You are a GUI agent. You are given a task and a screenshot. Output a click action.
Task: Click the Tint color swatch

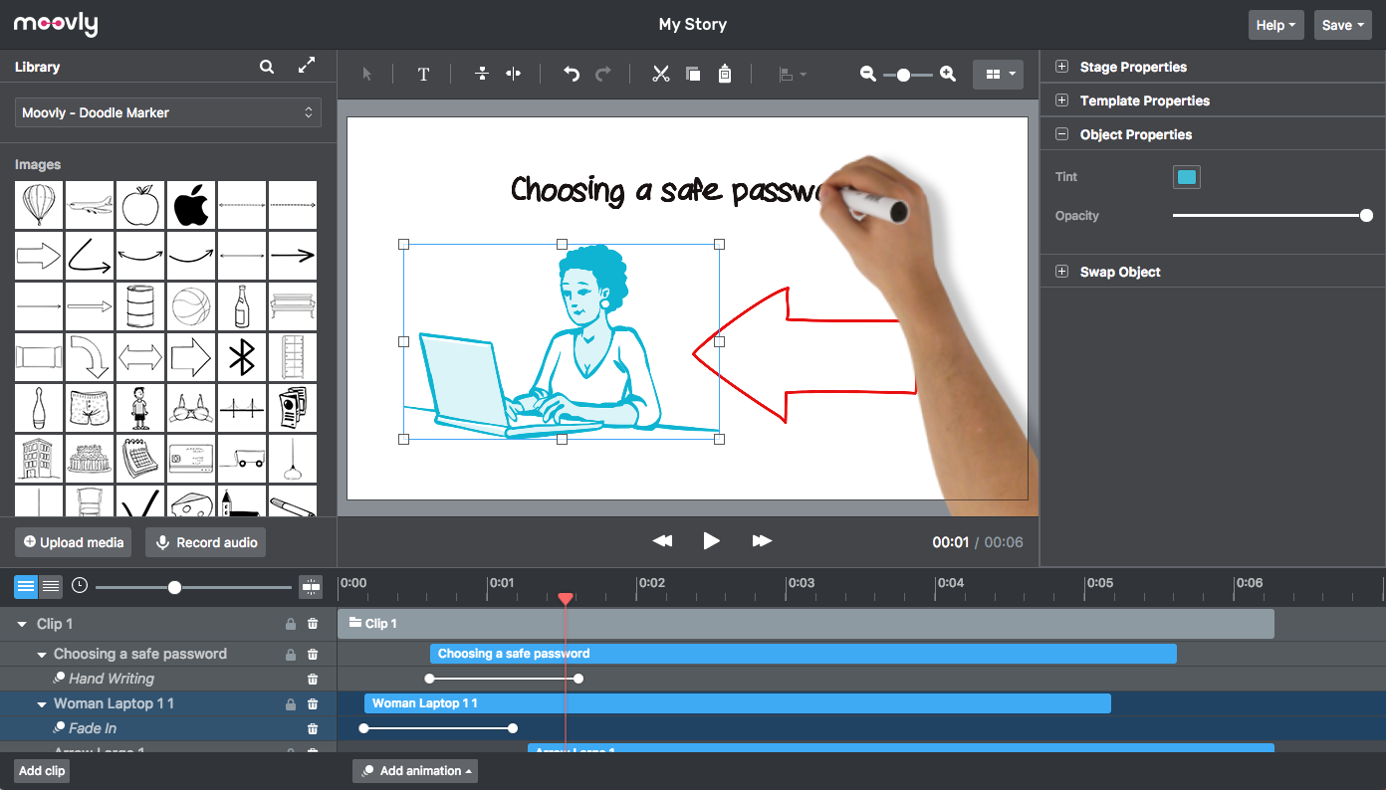1187,177
